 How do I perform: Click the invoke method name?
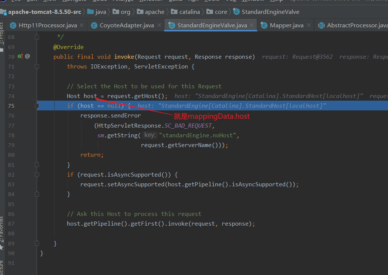[124, 57]
